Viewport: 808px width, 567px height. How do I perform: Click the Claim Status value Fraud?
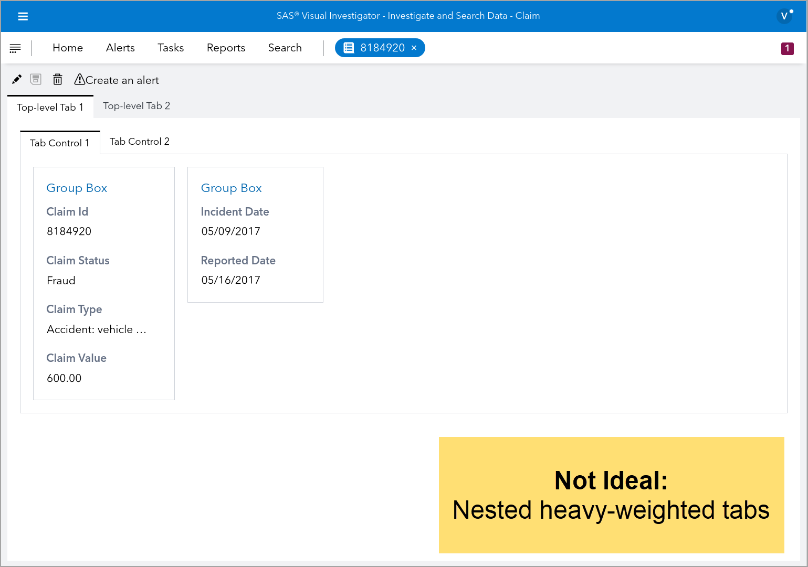(x=61, y=280)
